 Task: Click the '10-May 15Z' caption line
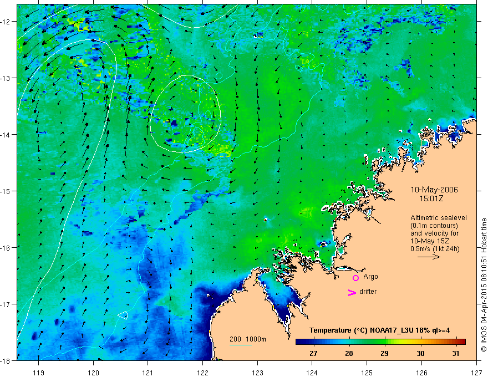[x=430, y=241]
